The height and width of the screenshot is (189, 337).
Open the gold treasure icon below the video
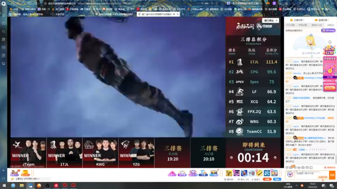click(25, 173)
